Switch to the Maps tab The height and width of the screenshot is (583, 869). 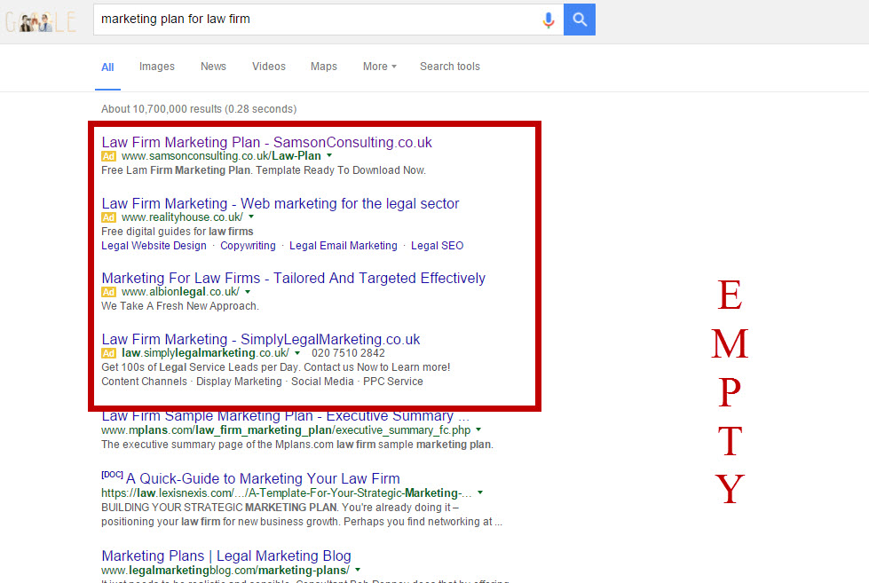pos(324,67)
